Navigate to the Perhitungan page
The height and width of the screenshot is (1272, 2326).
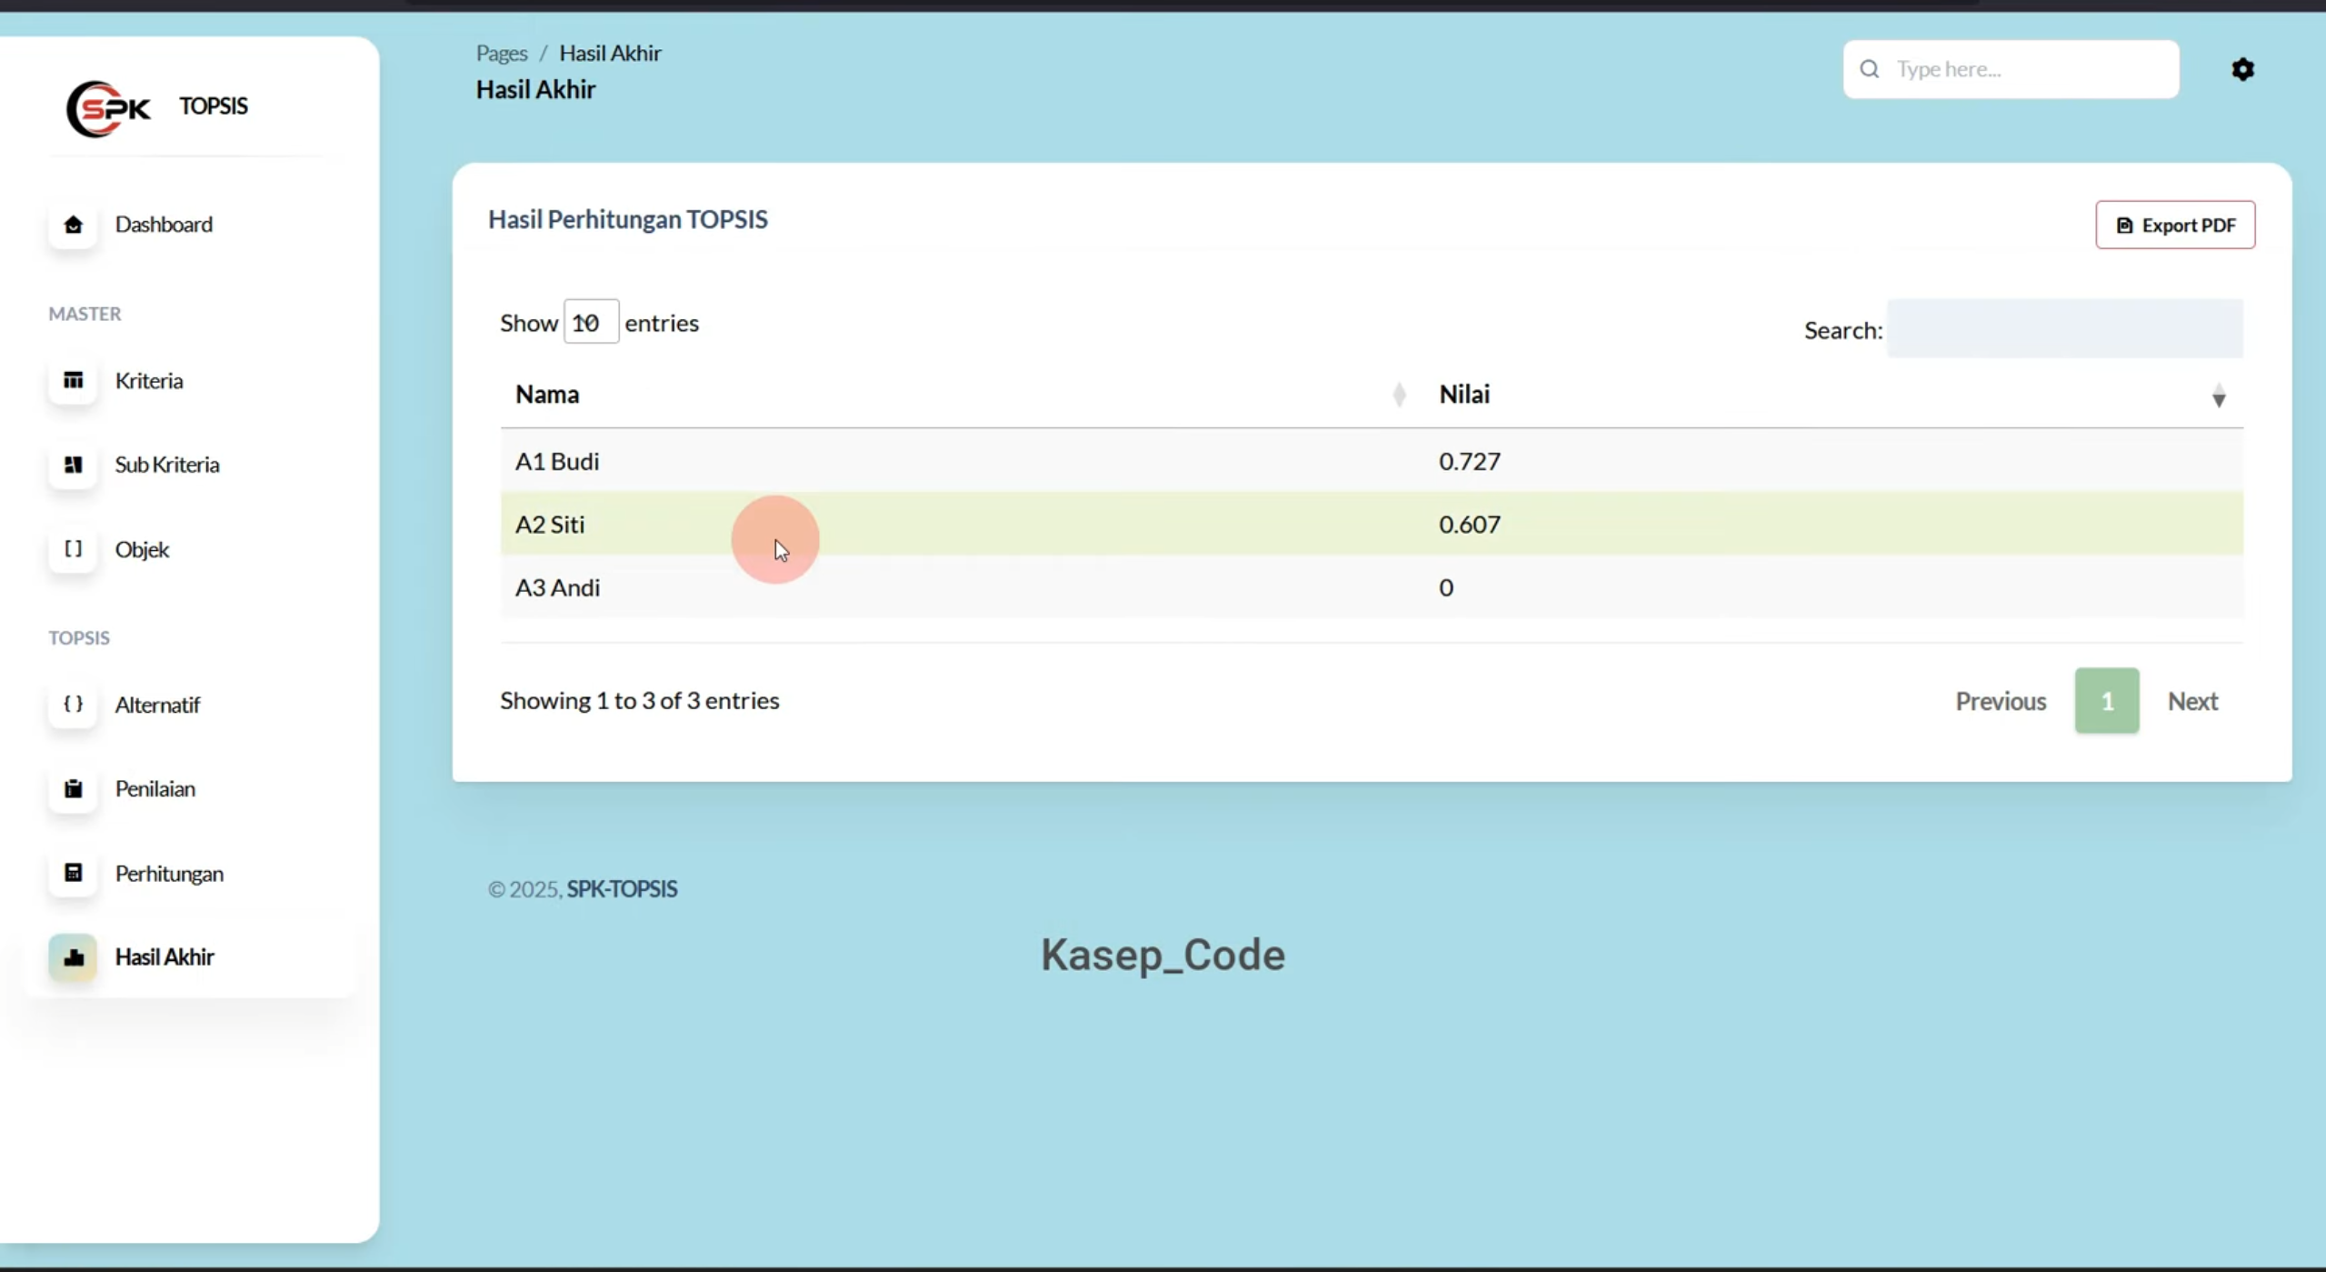(x=169, y=873)
